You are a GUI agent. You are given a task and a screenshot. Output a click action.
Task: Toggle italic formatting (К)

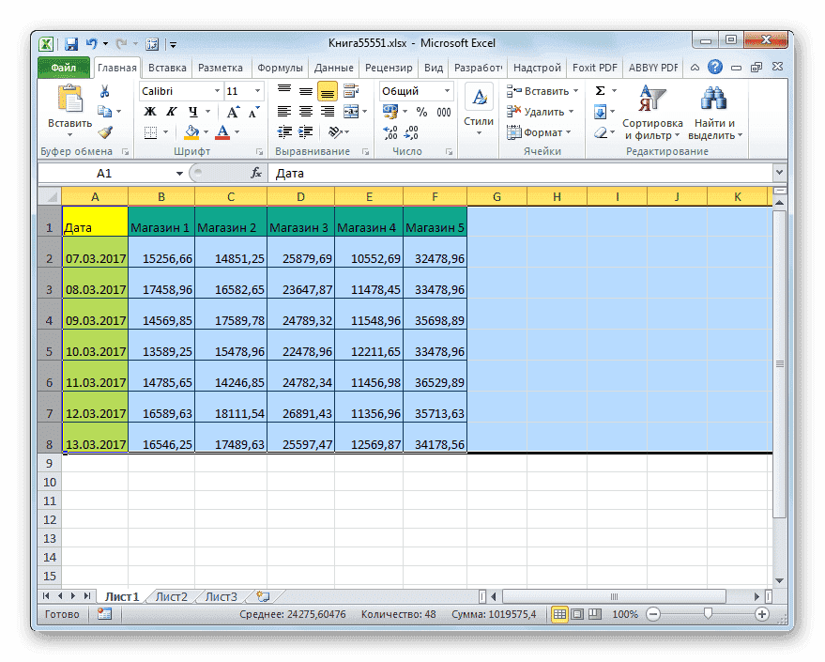[172, 111]
